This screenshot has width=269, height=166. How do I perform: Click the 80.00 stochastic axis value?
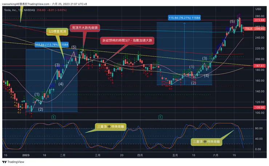(x=259, y=128)
